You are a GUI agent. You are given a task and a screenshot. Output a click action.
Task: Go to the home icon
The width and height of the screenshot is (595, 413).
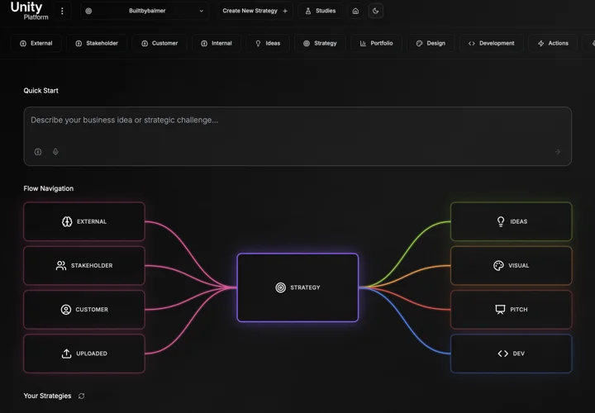355,11
